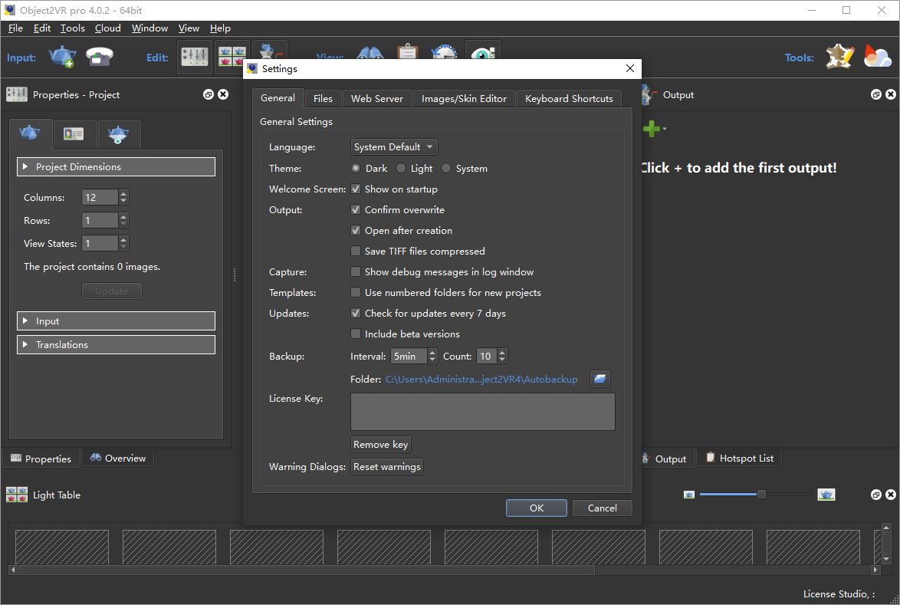
Task: Click the eye preview icon in View toolbar
Action: pos(483,53)
